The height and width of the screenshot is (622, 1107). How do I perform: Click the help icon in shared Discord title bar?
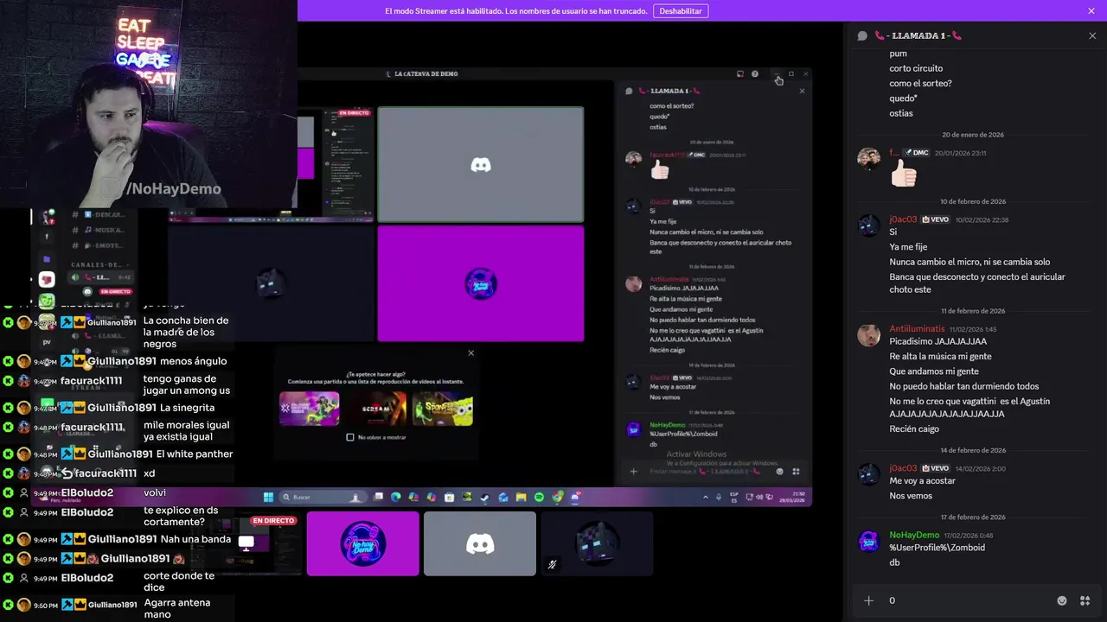755,74
